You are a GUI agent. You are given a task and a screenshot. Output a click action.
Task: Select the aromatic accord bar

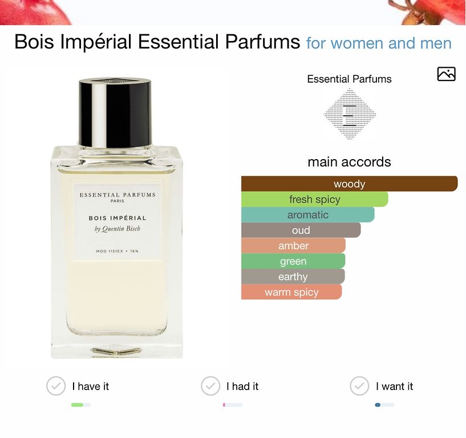click(x=307, y=214)
